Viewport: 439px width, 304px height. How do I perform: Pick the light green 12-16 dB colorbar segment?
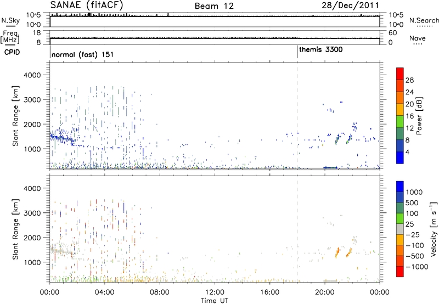tap(400, 121)
